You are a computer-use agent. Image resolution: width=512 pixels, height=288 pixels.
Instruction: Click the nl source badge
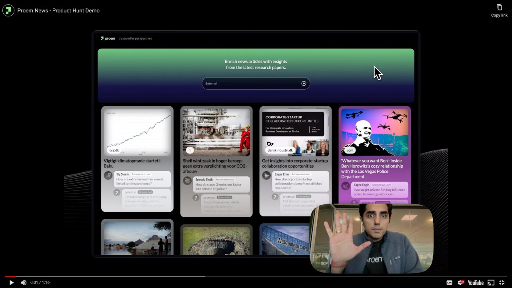(190, 150)
